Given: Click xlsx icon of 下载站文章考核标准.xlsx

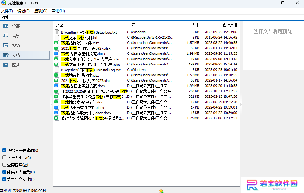Looking at the screenshot, I should [x=56, y=102].
